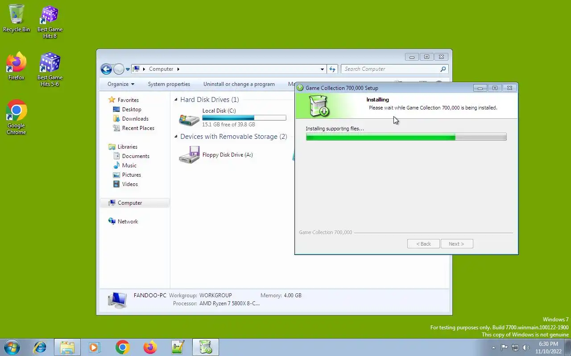The height and width of the screenshot is (356, 571).
Task: Open Action Center flag icon
Action: pos(504,348)
